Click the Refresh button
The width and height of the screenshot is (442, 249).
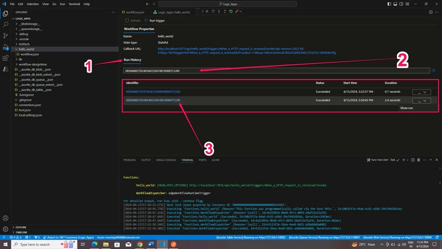pyautogui.click(x=133, y=20)
